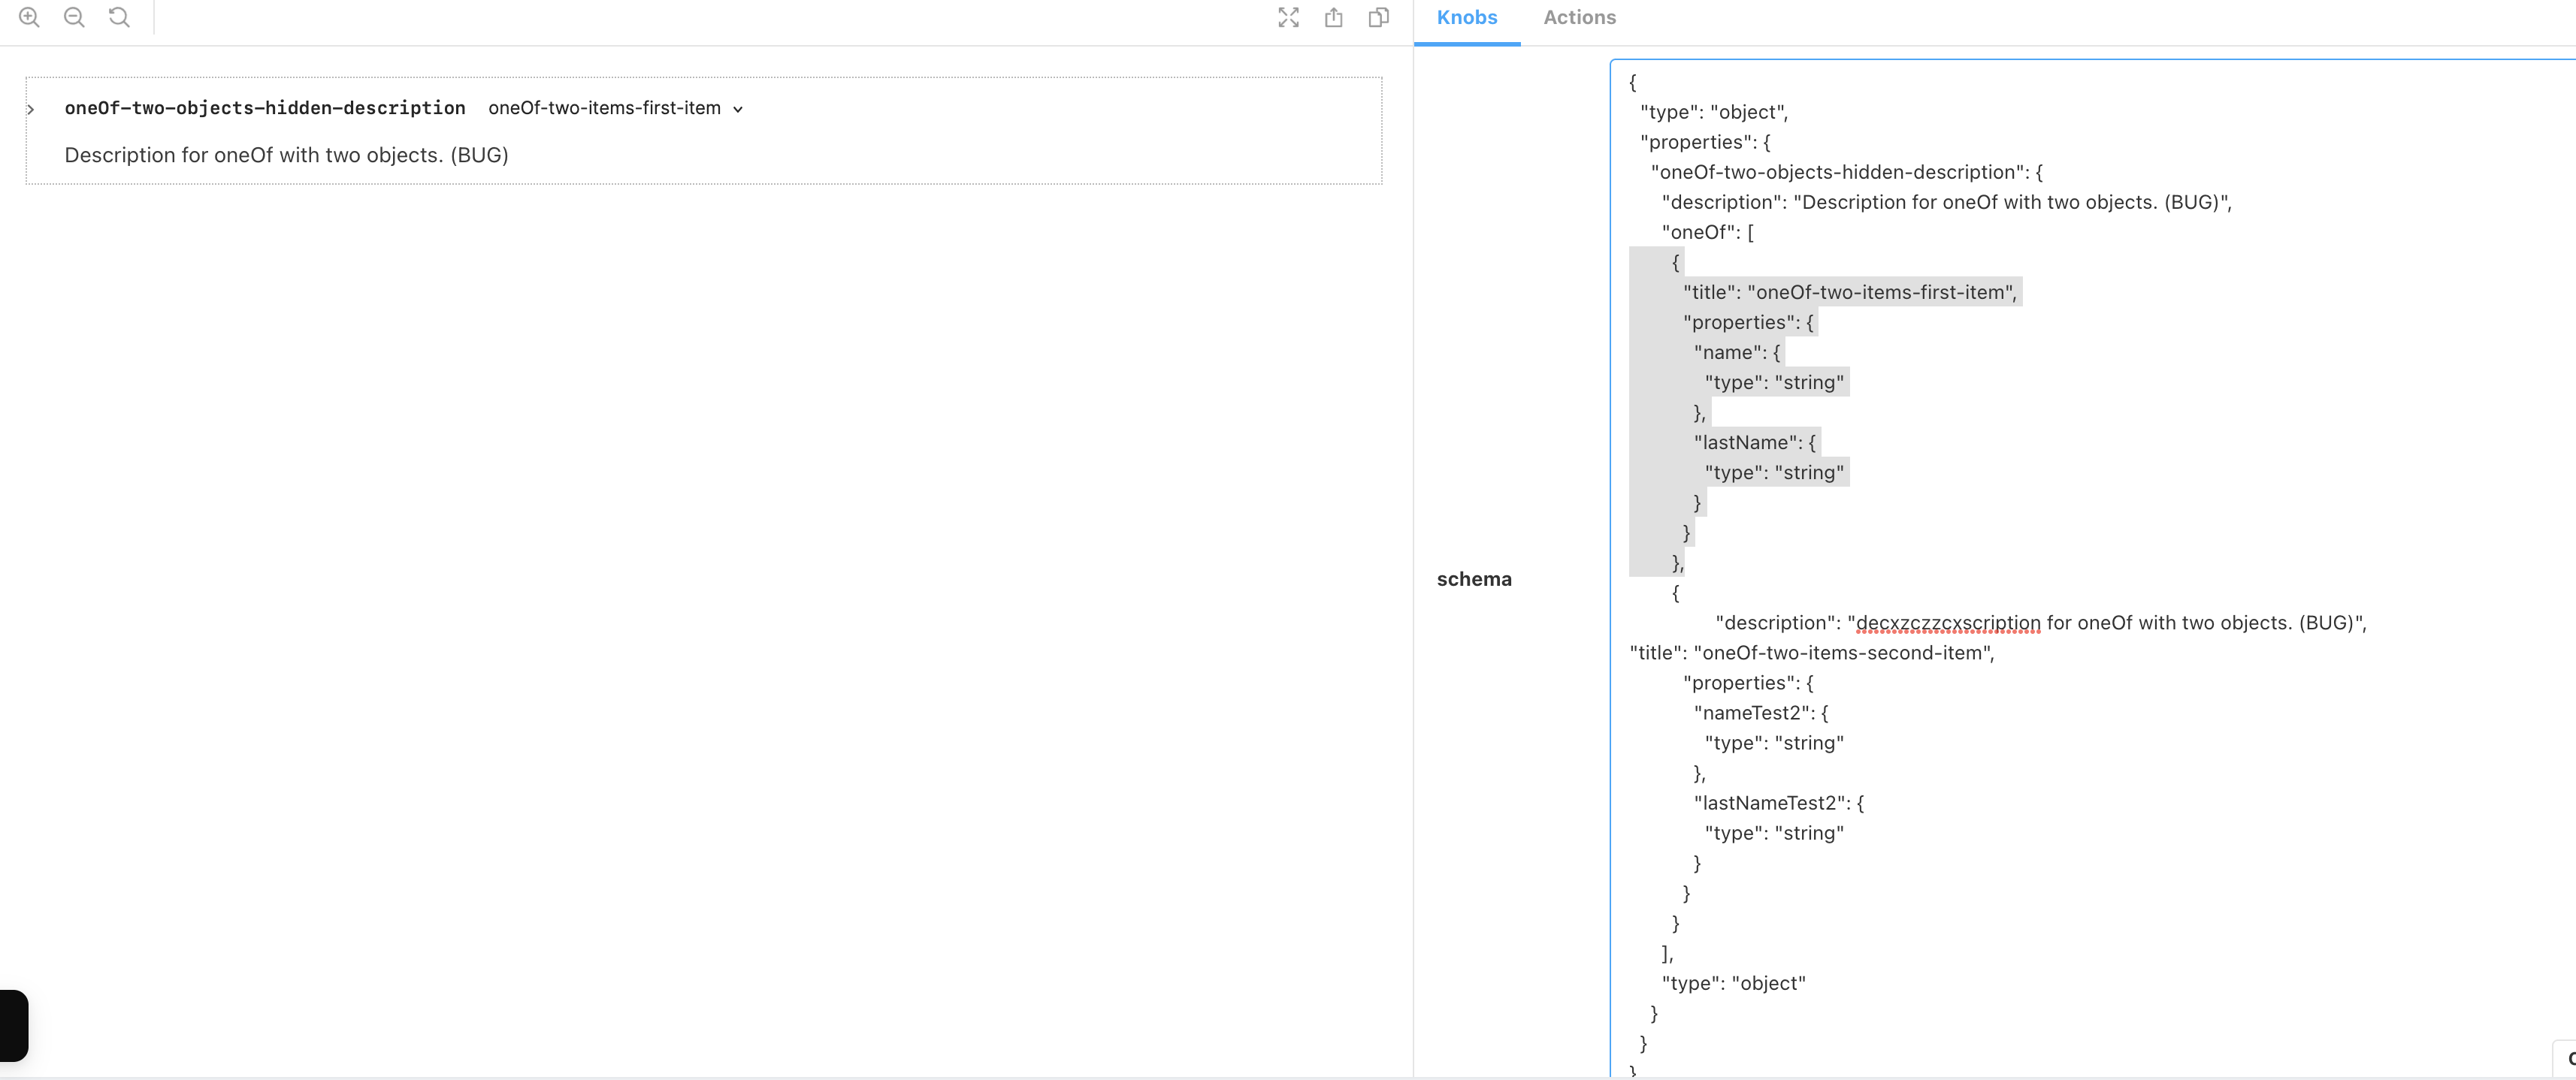Screen dimensions: 2576x1080
Task: Click the small chevron beside oneOf-two-items-first-item
Action: click(738, 109)
